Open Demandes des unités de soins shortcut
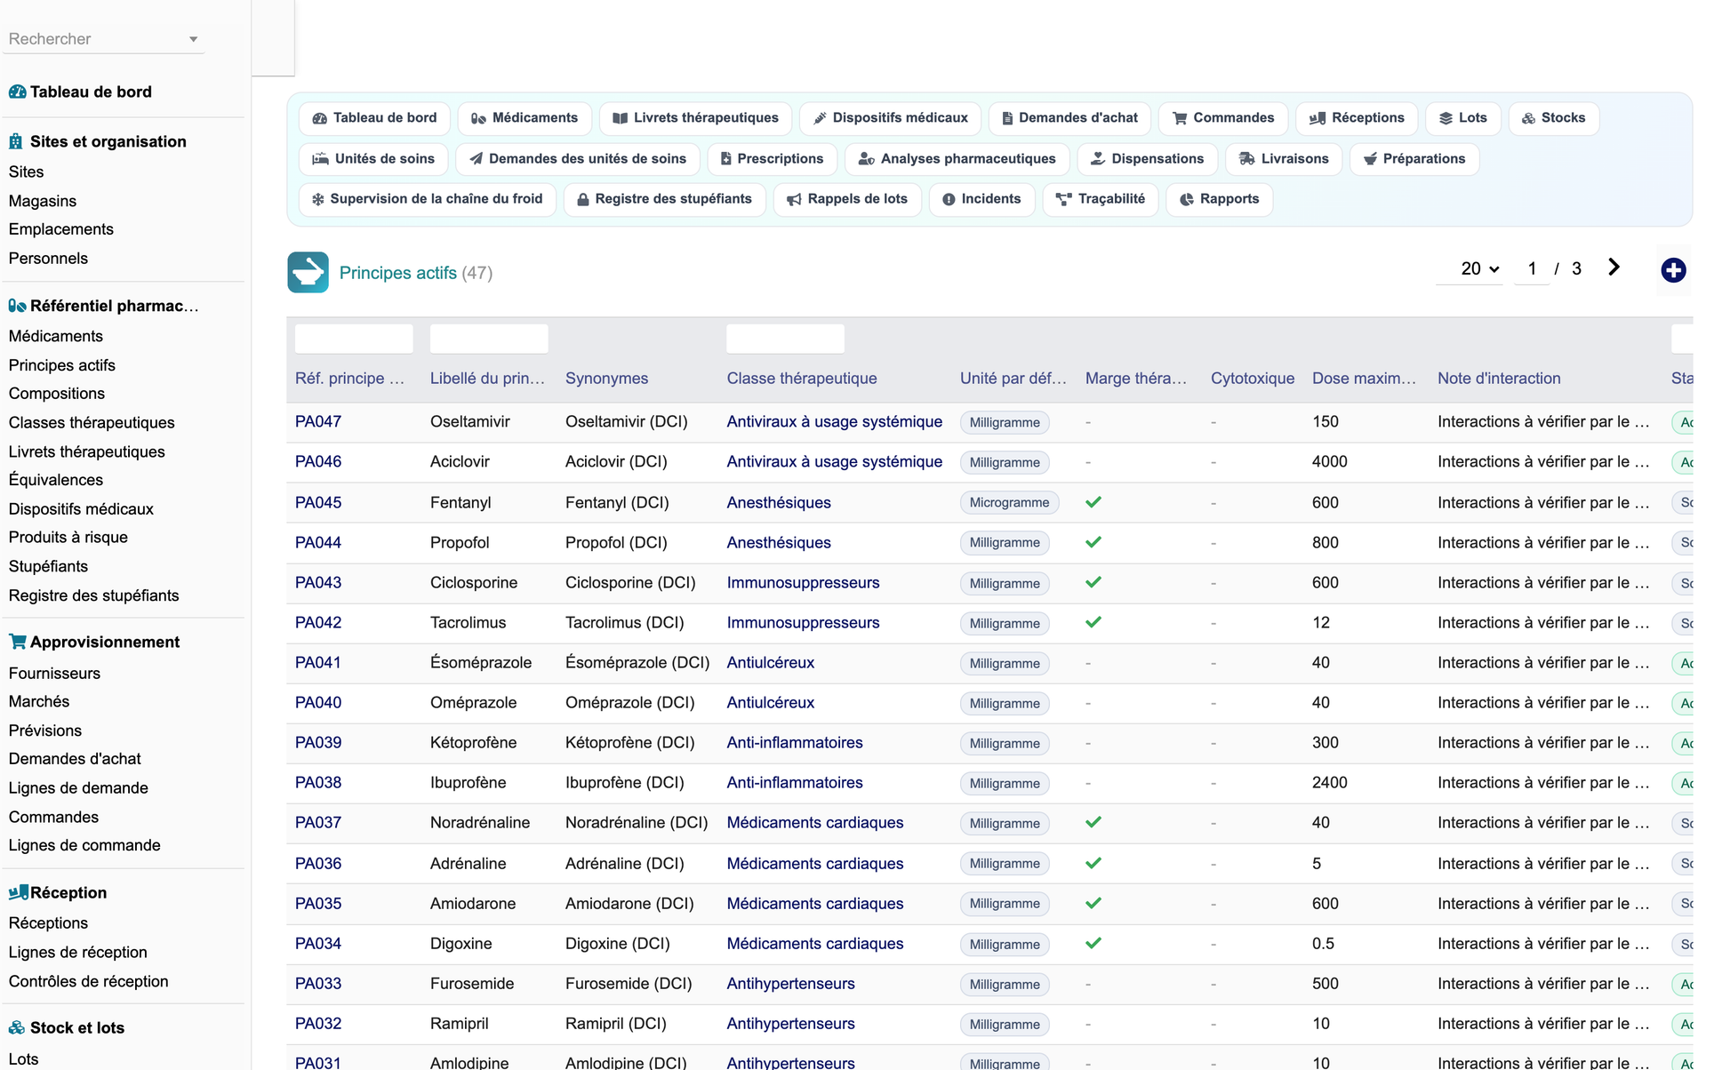Viewport: 1730px width, 1070px height. [578, 159]
